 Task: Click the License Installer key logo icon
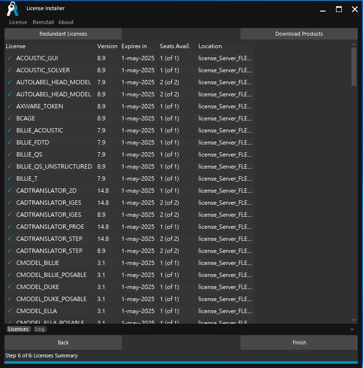[13, 9]
